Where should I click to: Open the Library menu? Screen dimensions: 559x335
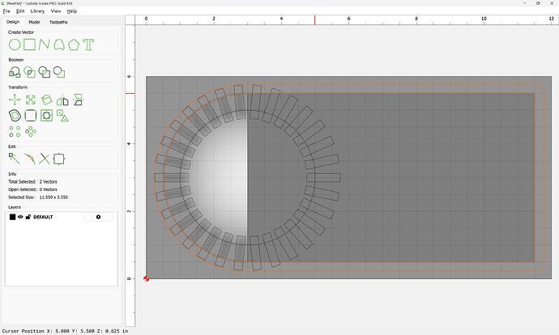[37, 11]
